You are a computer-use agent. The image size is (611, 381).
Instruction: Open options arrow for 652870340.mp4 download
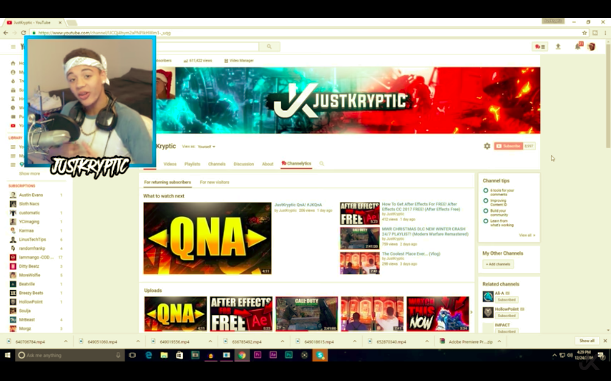pos(427,341)
